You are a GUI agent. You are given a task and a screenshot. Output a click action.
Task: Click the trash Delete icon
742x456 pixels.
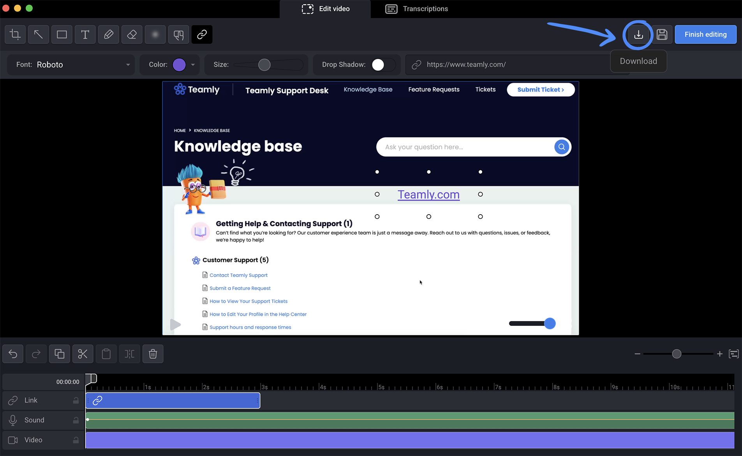point(153,354)
